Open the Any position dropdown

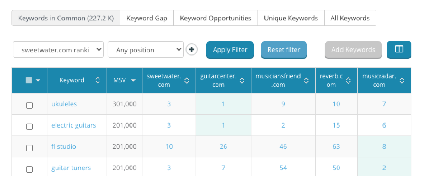click(146, 50)
